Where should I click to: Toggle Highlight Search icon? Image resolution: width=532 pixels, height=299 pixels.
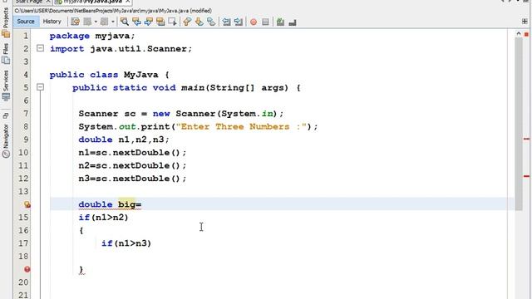(160, 22)
